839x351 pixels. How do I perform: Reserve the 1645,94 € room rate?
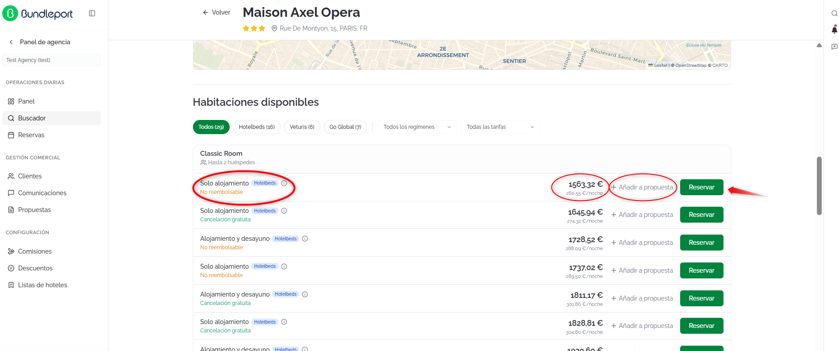pyautogui.click(x=701, y=215)
